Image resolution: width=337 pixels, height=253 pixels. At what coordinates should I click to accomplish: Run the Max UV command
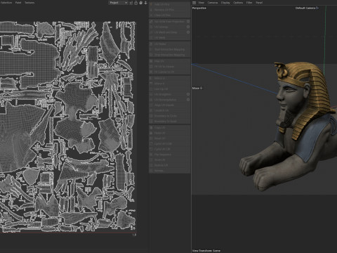pyautogui.click(x=170, y=61)
